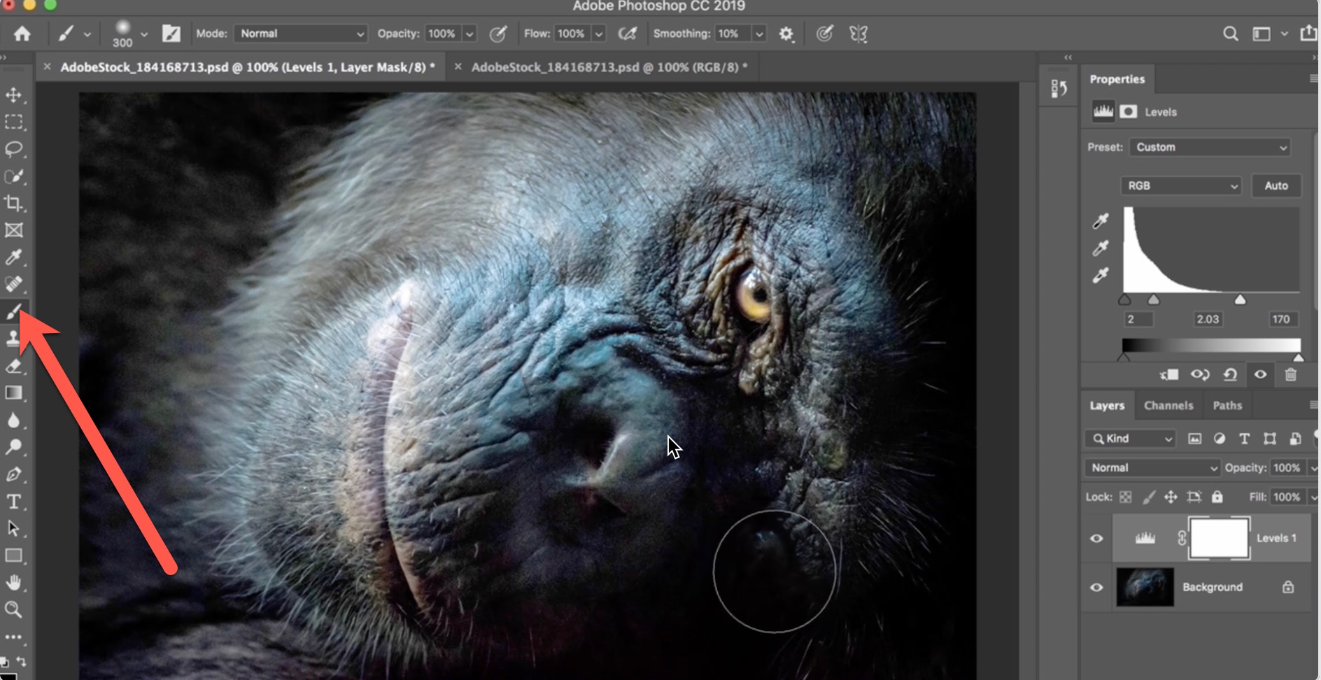The image size is (1321, 680).
Task: Toggle Levels adjustment visibility in Properties
Action: click(1260, 374)
